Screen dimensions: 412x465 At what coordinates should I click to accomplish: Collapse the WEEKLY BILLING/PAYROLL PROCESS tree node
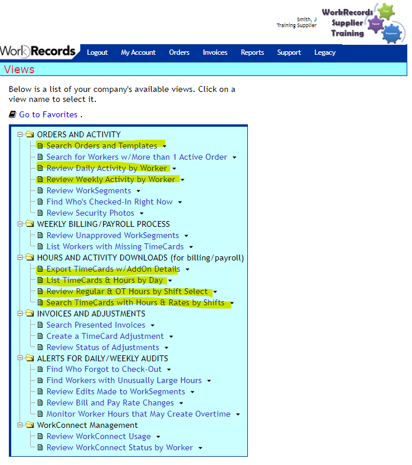20,224
